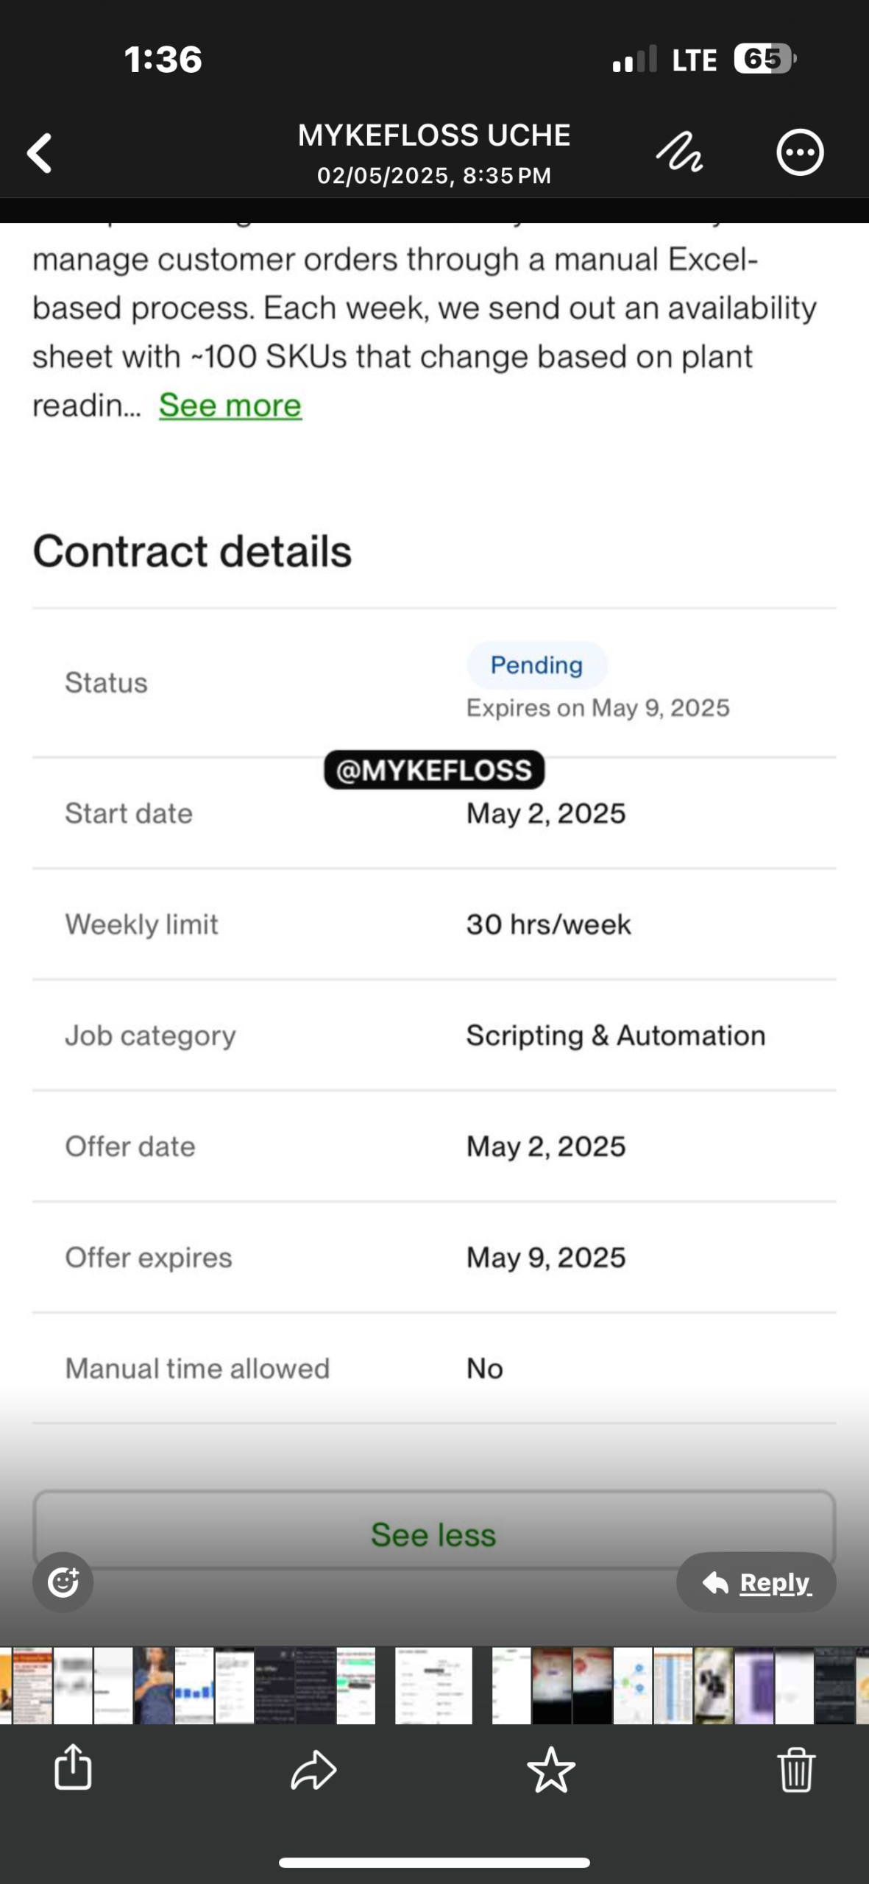
Task: Select thumbnail of person in blue dress
Action: [x=154, y=1685]
